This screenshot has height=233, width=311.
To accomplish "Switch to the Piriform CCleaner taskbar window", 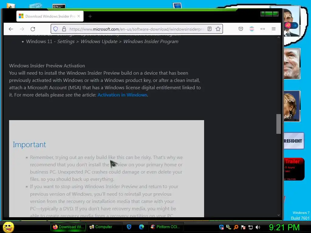I will pyautogui.click(x=166, y=227).
